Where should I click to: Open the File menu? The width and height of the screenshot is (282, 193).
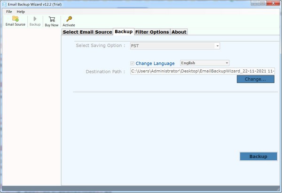point(9,11)
